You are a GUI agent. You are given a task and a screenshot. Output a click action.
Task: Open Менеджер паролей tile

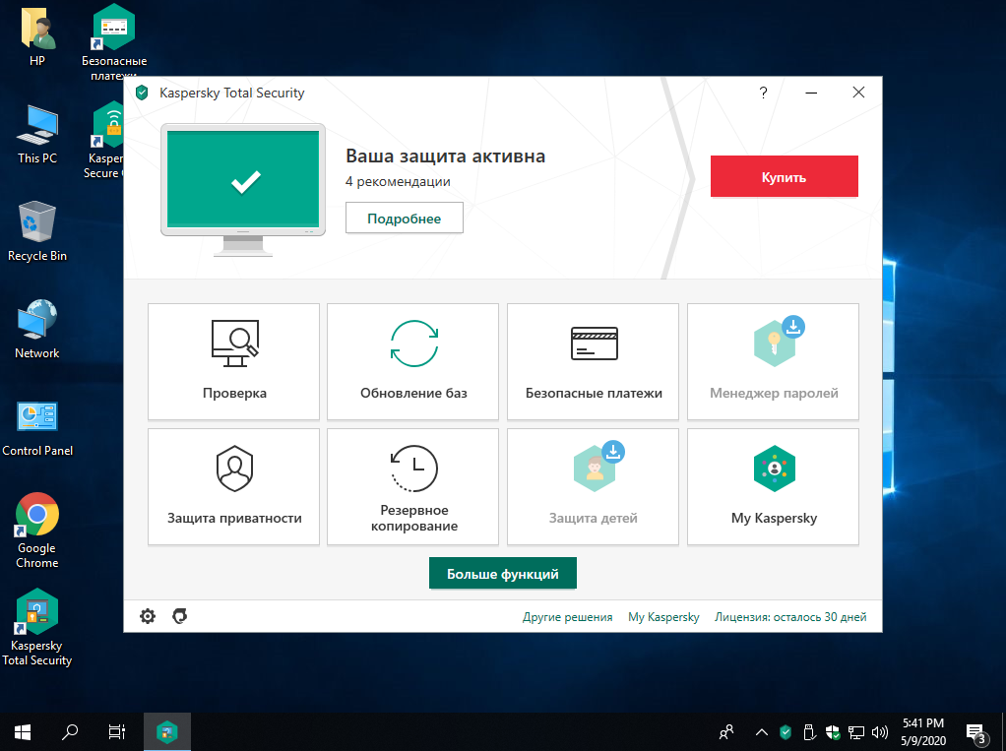pyautogui.click(x=773, y=361)
